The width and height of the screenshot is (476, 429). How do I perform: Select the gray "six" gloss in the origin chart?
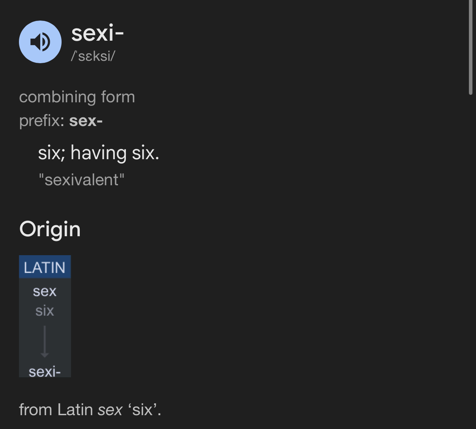[x=45, y=310]
